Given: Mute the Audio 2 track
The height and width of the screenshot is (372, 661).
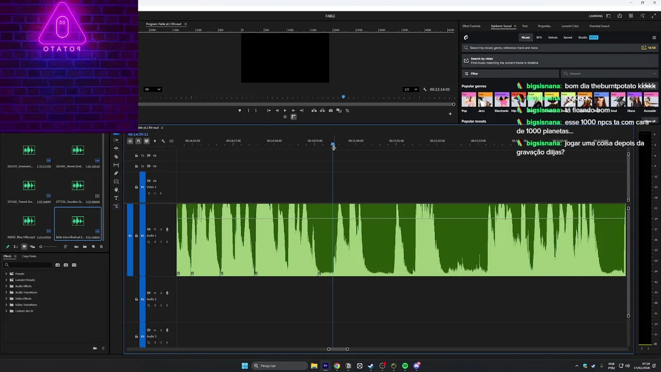Looking at the screenshot, I should [154, 293].
